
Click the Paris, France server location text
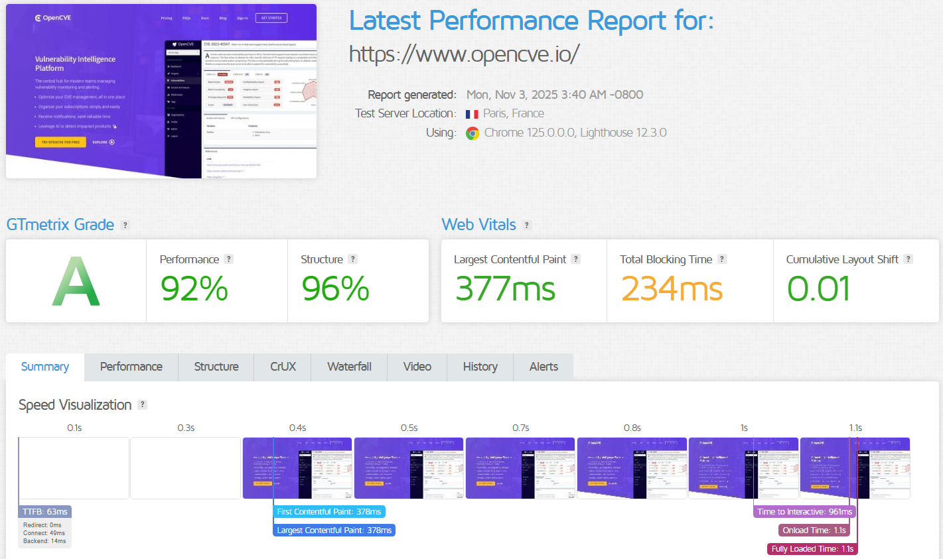[514, 113]
